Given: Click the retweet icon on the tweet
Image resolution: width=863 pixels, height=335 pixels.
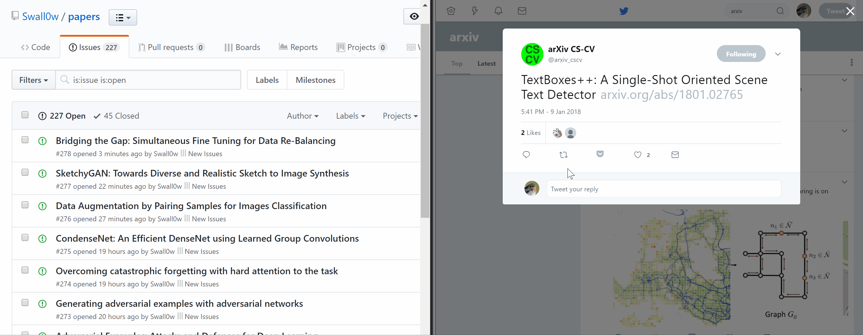Looking at the screenshot, I should pos(563,155).
